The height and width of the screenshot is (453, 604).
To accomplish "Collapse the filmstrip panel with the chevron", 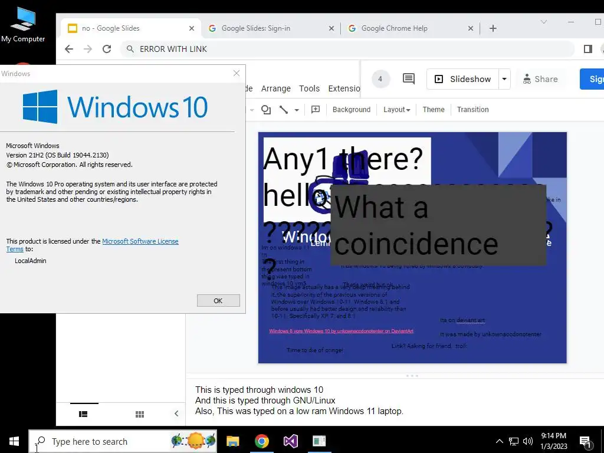I will point(176,413).
